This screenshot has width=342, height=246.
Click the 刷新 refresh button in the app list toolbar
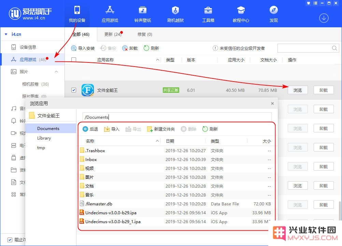pos(151,48)
